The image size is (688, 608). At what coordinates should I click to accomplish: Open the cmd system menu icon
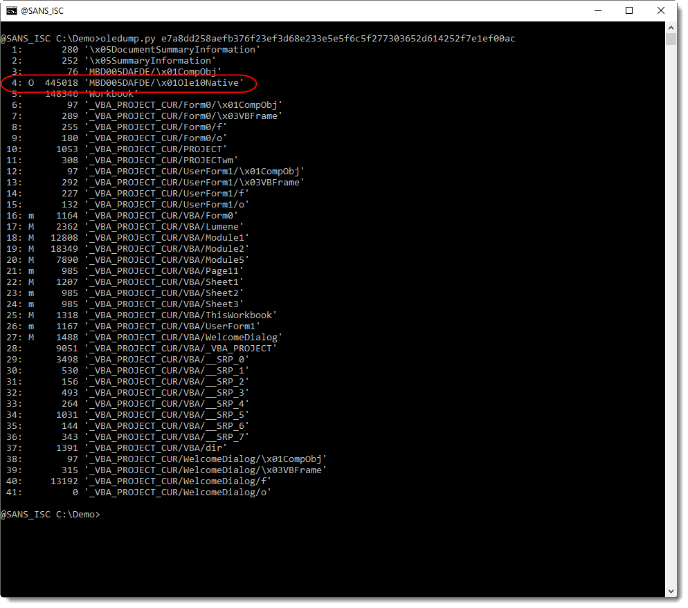(12, 11)
